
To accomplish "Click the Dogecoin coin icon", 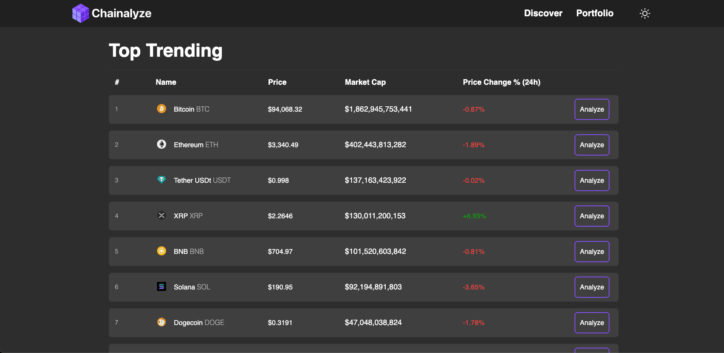I will point(162,322).
